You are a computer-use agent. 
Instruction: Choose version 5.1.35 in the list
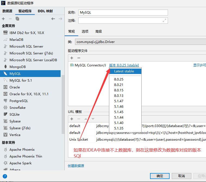pos(125,128)
